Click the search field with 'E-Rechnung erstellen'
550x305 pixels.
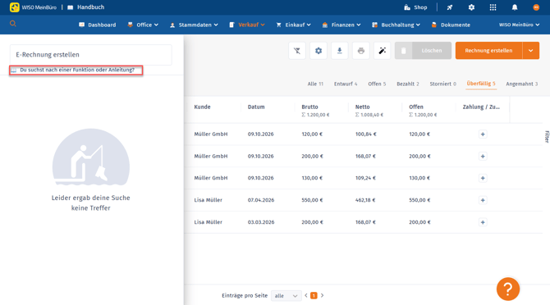pyautogui.click(x=91, y=55)
